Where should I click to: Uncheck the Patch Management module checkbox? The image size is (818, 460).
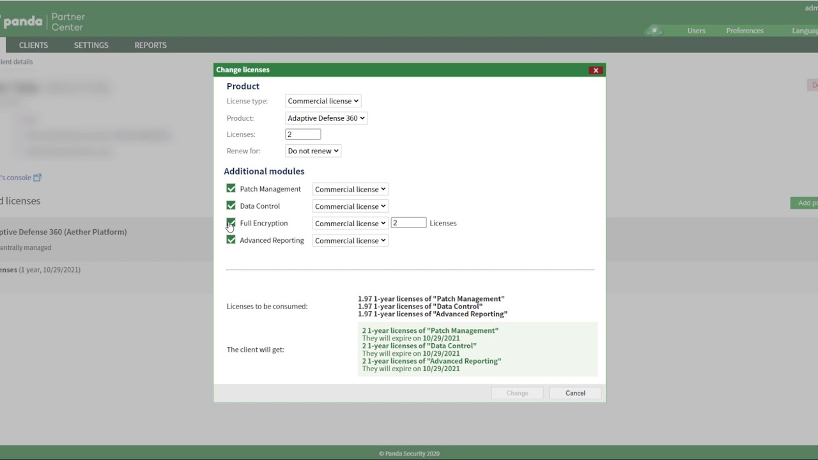pyautogui.click(x=231, y=188)
